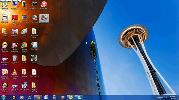Open the Windows Start menu

pyautogui.click(x=3, y=97)
